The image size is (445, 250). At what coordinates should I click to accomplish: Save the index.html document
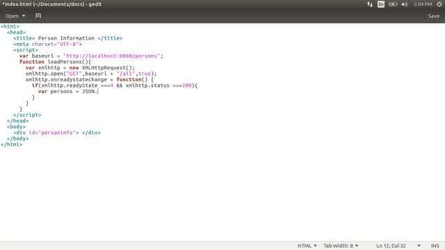click(434, 16)
